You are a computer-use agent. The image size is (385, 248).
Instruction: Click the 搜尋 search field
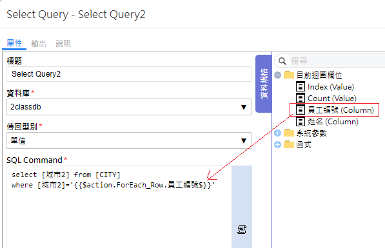pyautogui.click(x=337, y=61)
